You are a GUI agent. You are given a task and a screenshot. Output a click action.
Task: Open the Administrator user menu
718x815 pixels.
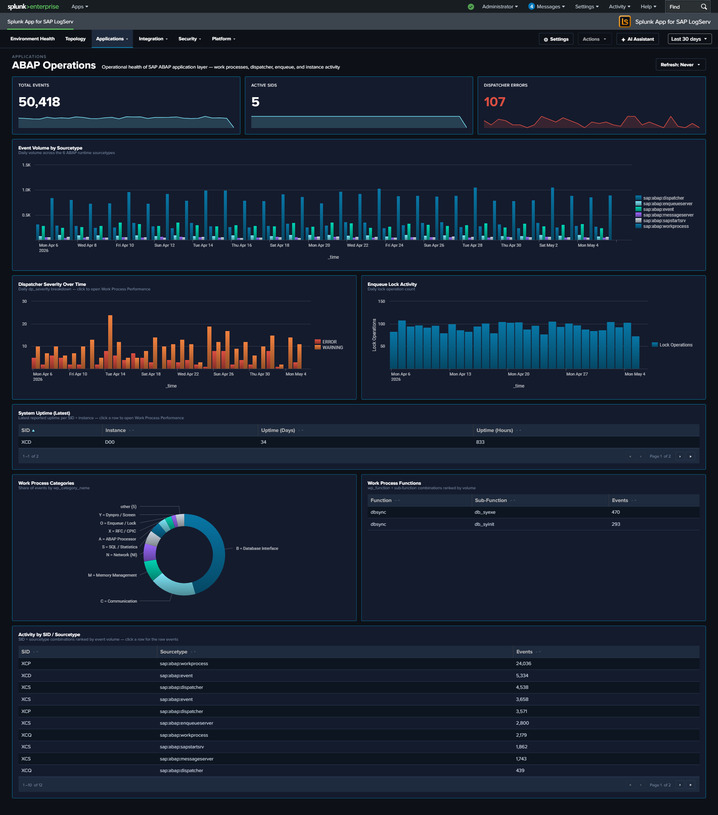tap(500, 7)
